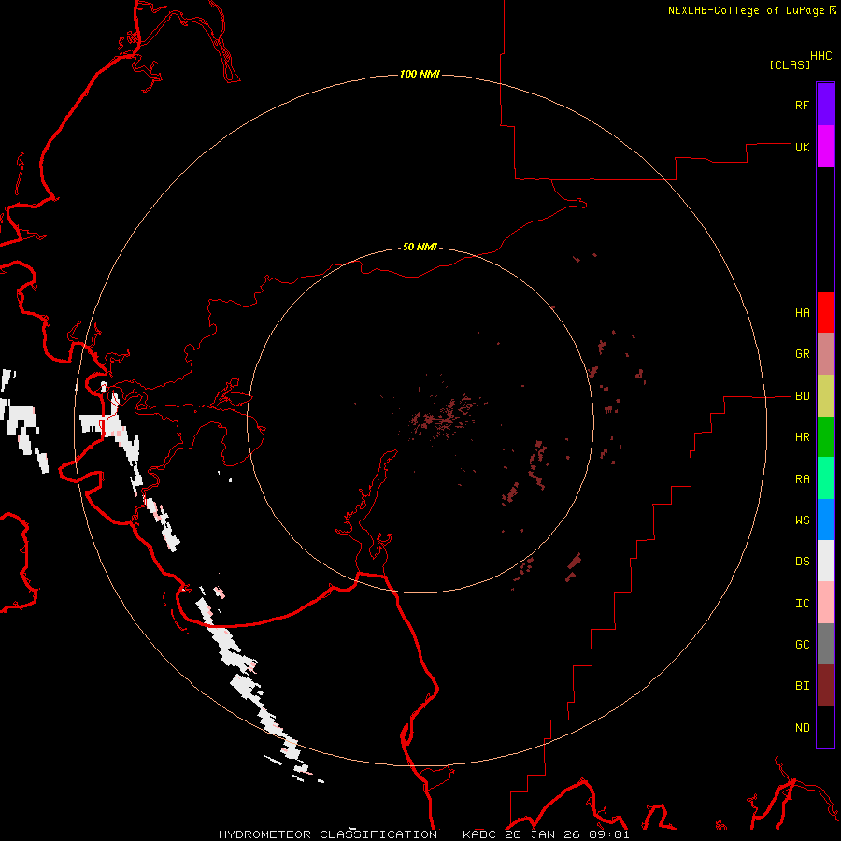Screen dimensions: 841x841
Task: Click the ND black legend swatch
Action: 825,727
